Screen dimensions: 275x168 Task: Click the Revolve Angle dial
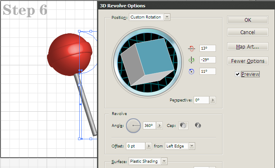(133, 126)
